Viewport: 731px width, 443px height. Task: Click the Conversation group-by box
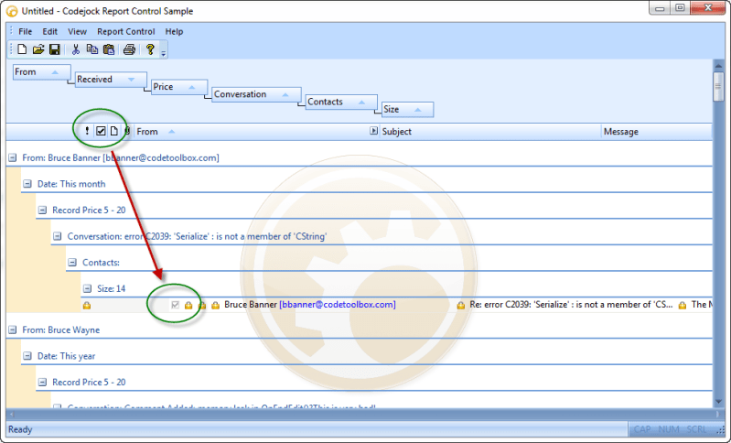[x=256, y=94]
